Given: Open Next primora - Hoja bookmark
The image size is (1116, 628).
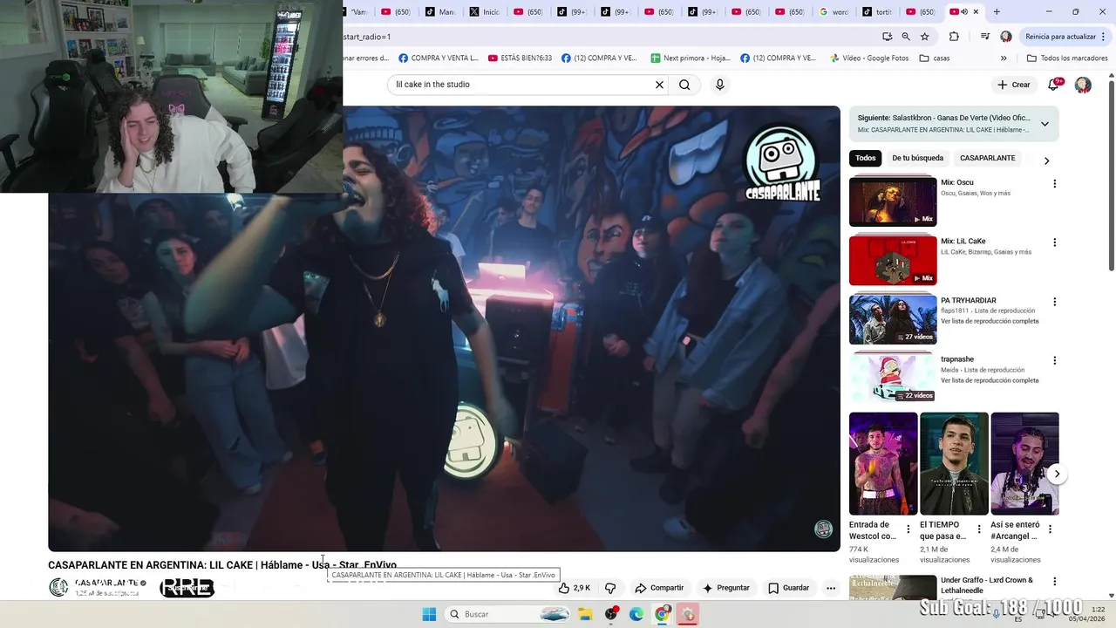Looking at the screenshot, I should point(691,58).
